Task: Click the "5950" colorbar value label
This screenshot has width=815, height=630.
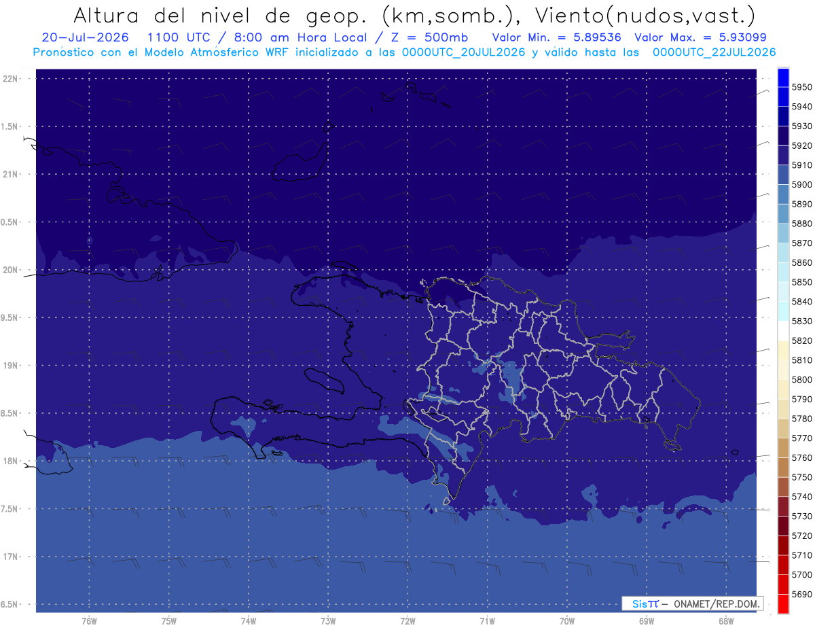Action: click(803, 87)
